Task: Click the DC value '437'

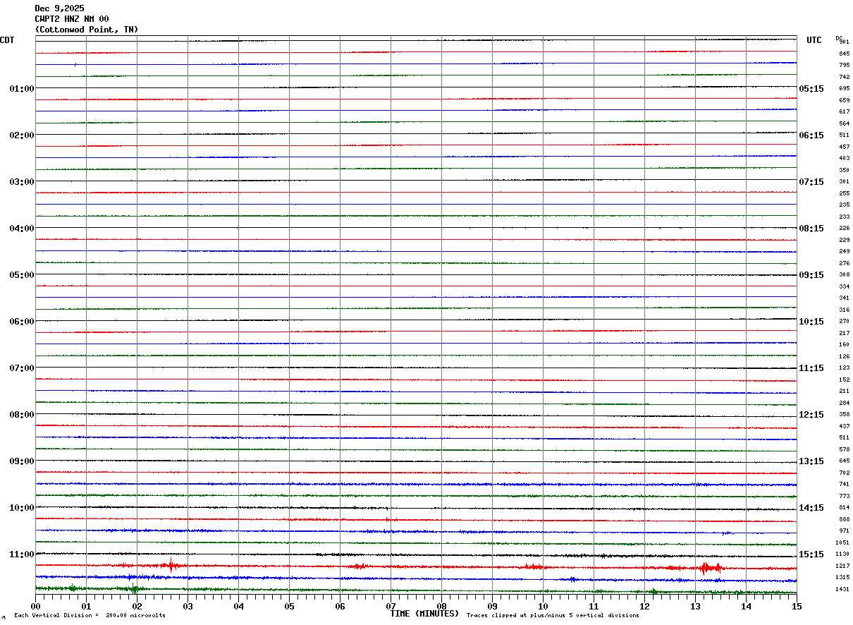Action: [x=844, y=426]
